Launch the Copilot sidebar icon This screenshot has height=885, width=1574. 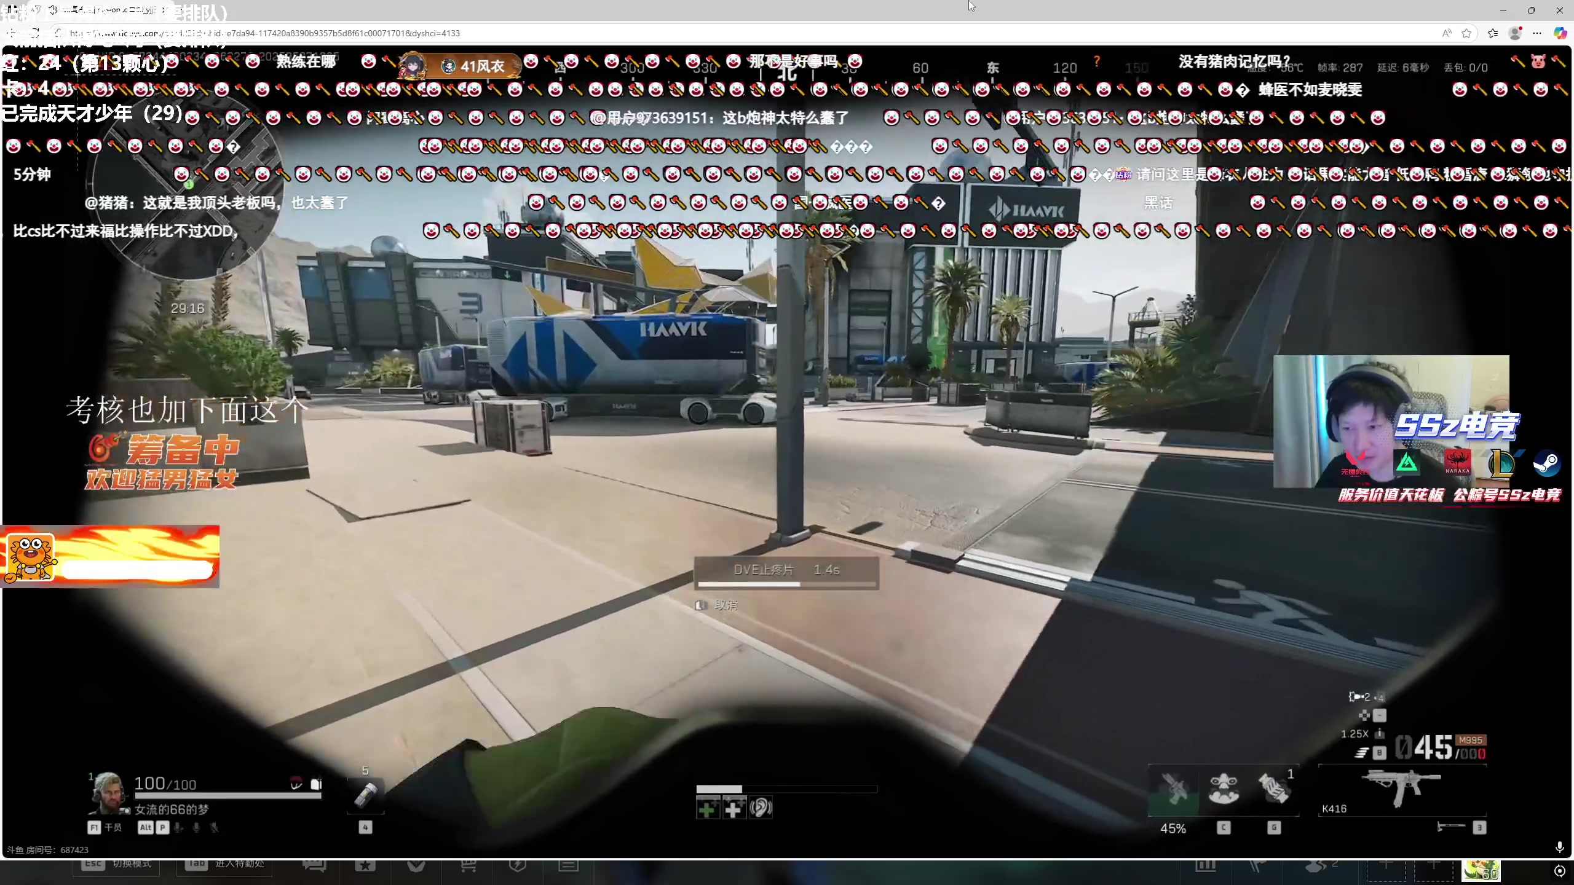[1560, 33]
